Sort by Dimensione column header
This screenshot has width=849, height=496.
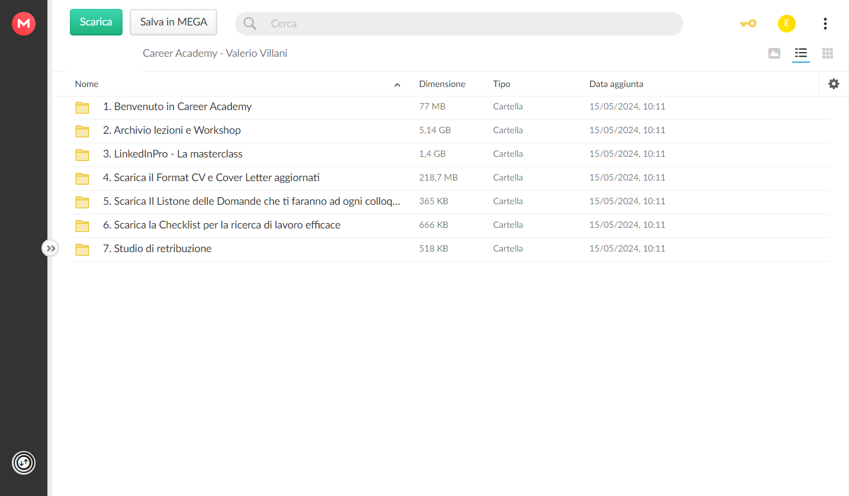coord(442,84)
